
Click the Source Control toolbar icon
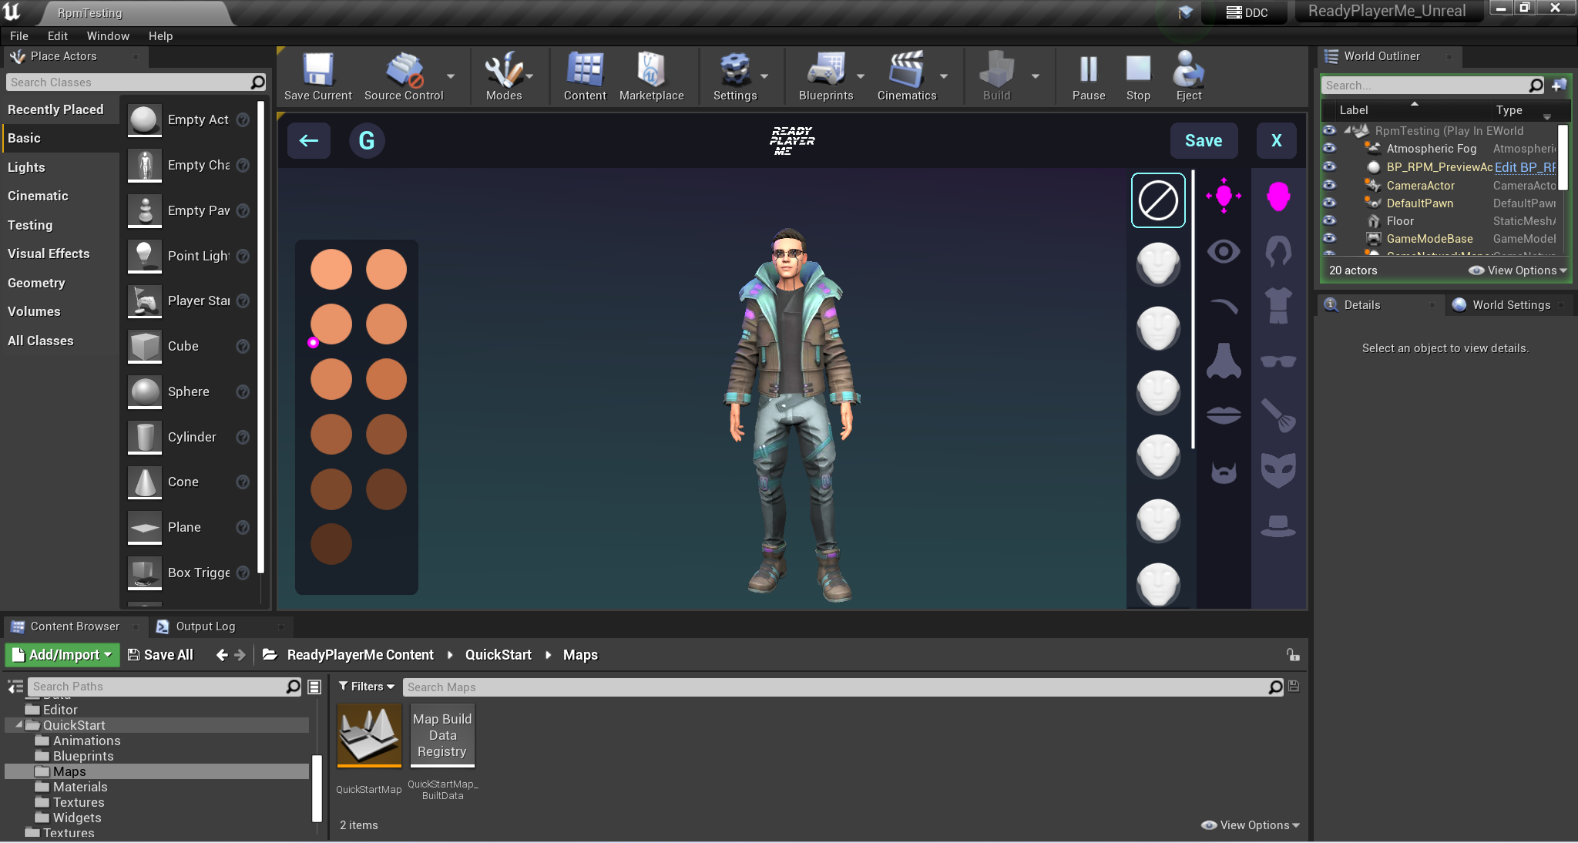point(403,76)
